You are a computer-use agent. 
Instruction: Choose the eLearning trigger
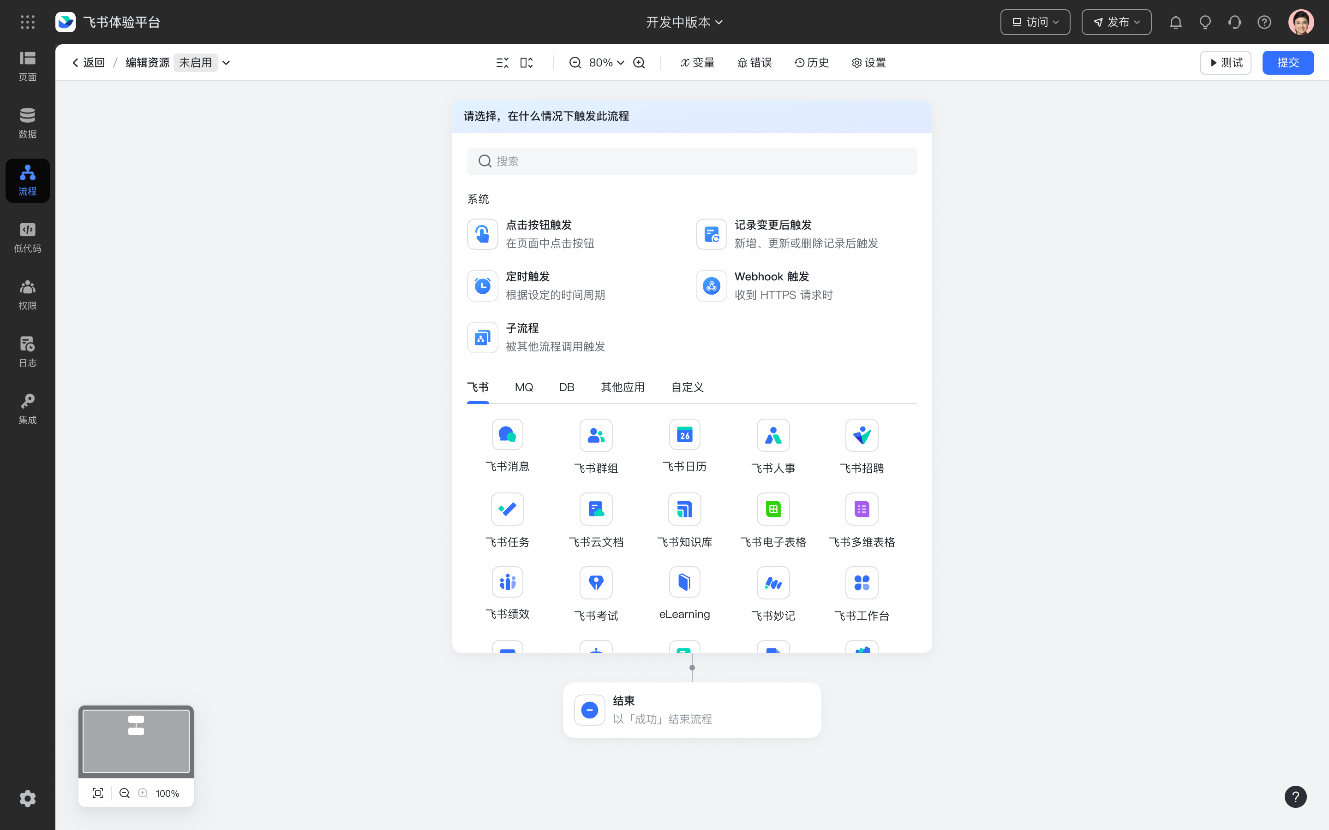click(x=684, y=593)
